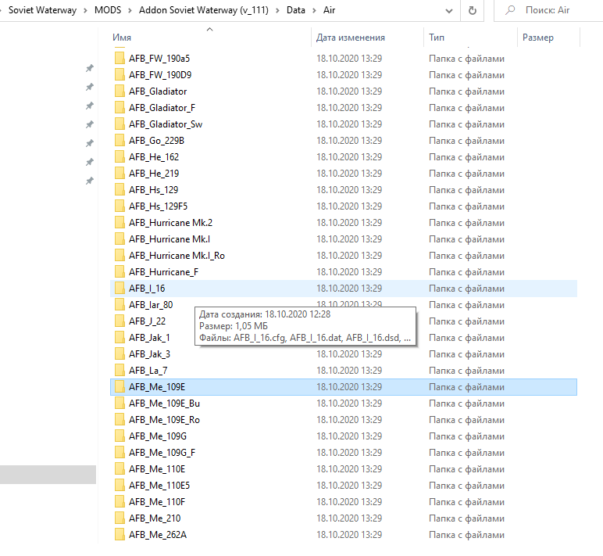The width and height of the screenshot is (603, 556).
Task: Click the Air breadcrumb segment
Action: tap(329, 10)
